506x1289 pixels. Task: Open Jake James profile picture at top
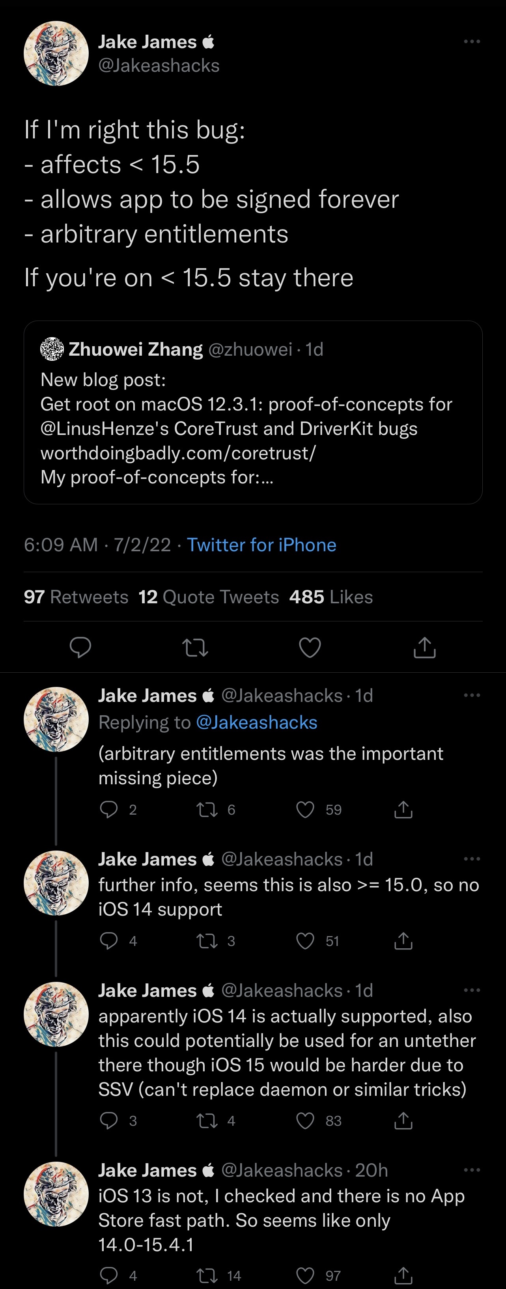pos(56,54)
